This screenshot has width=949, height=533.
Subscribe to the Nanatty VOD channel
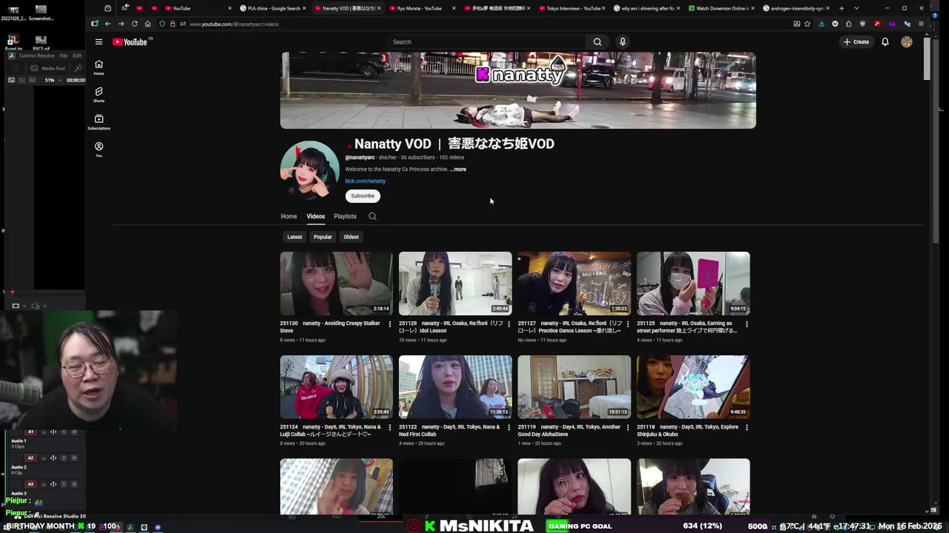tap(363, 196)
